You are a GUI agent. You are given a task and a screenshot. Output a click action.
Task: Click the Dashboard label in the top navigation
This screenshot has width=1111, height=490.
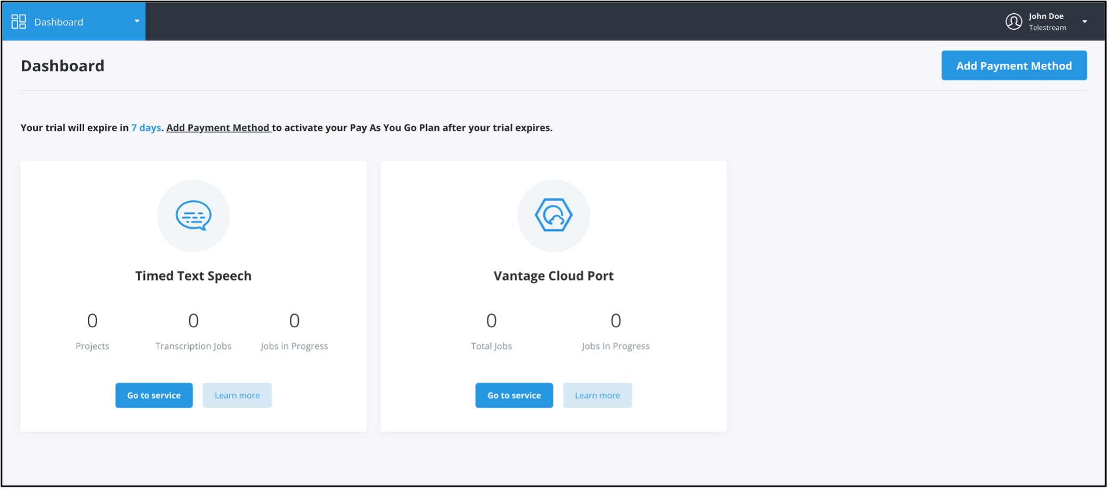click(59, 22)
